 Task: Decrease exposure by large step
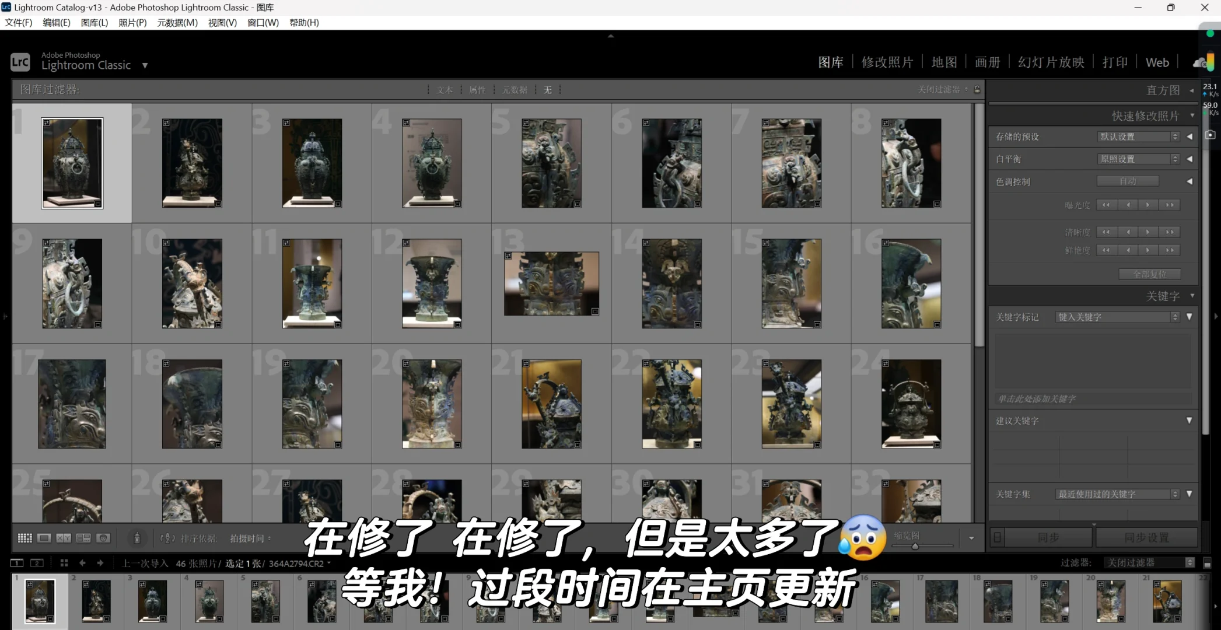[1106, 205]
